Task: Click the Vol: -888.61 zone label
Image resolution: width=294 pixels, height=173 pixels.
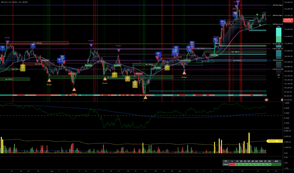Action: click(235, 52)
